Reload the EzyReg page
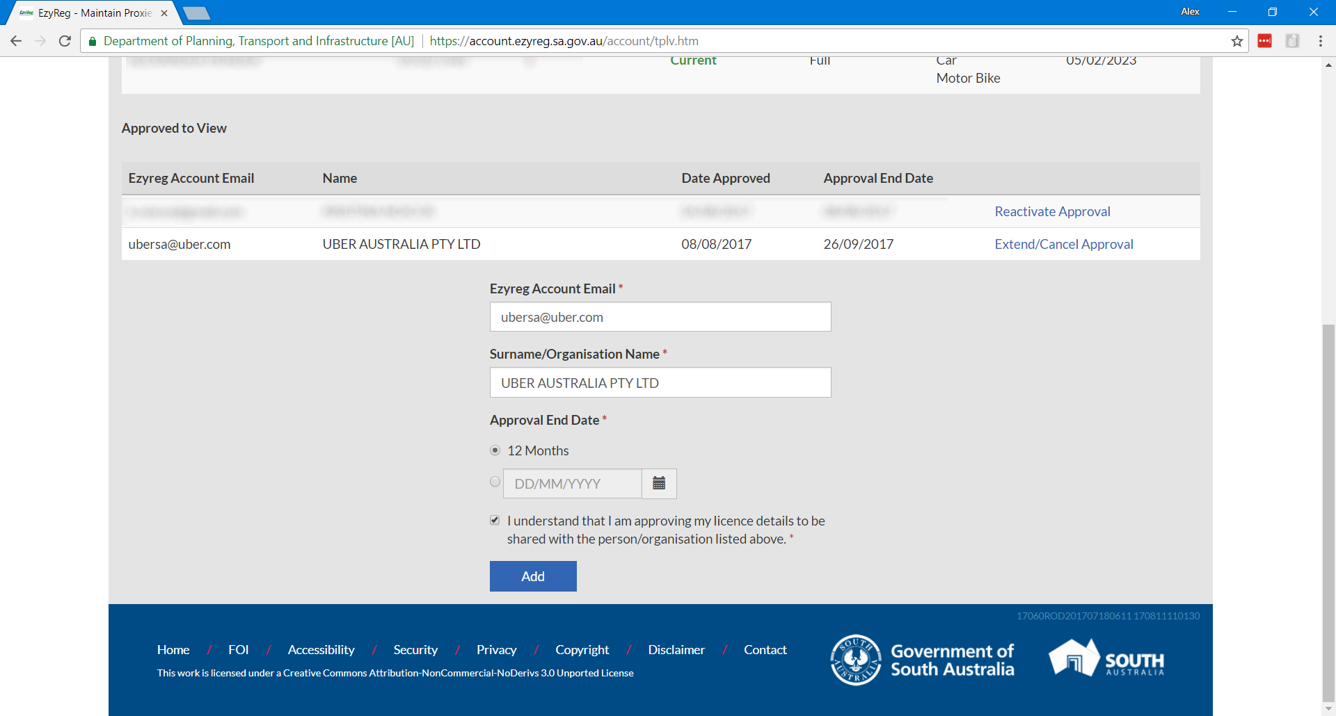 [65, 41]
